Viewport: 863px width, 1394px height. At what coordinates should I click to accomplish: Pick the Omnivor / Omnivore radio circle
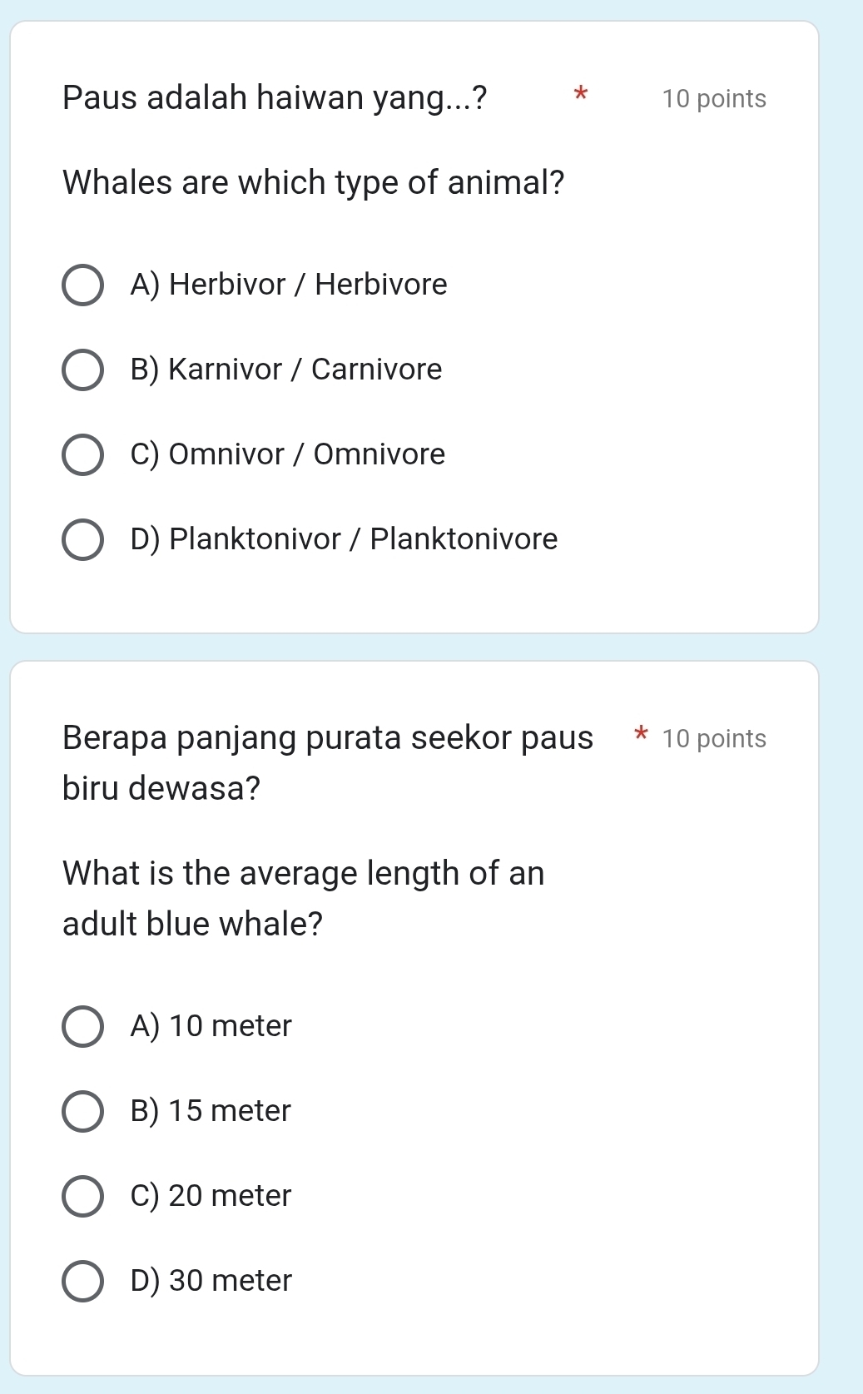pyautogui.click(x=83, y=455)
